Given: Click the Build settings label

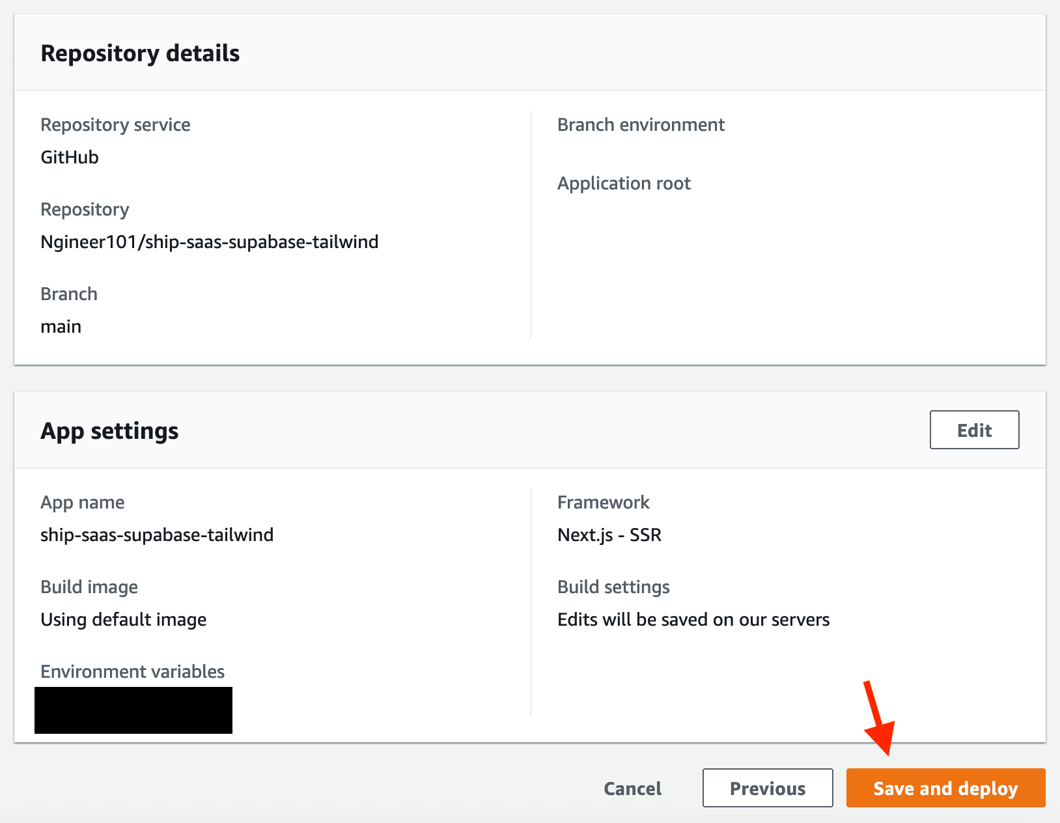Looking at the screenshot, I should (x=613, y=587).
